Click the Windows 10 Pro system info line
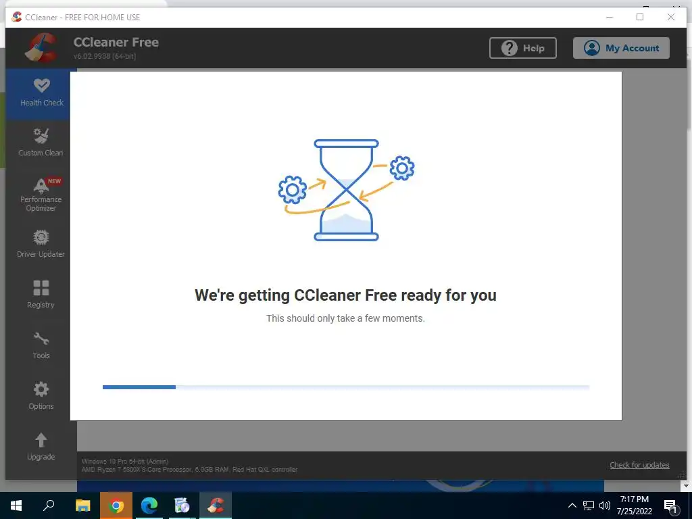Viewport: 692px width, 519px height. coord(125,461)
